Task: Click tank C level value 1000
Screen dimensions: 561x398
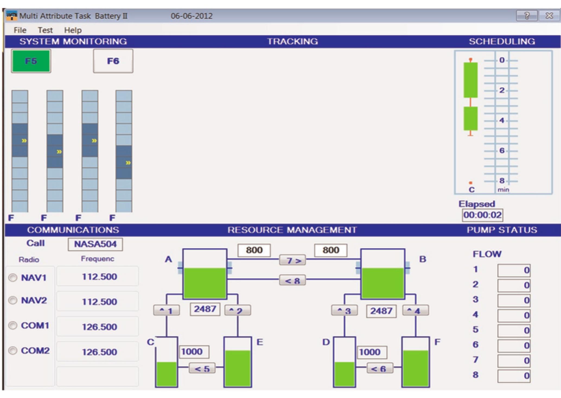Action: click(x=194, y=352)
